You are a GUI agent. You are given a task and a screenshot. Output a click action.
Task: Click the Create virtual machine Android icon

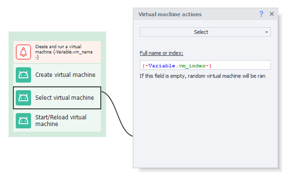tap(23, 75)
